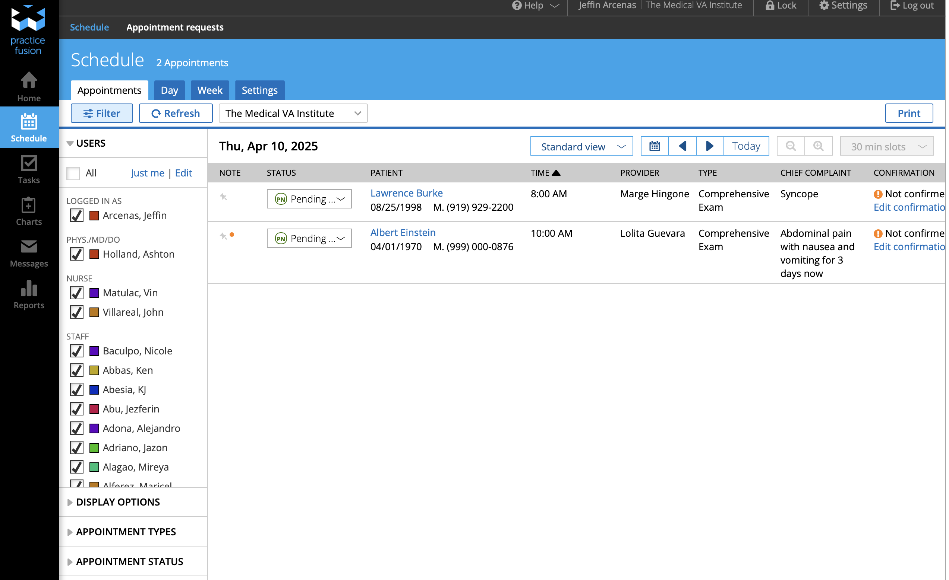Click the green color swatch for Adriano, Jazon
Viewport: 949px width, 580px height.
click(x=94, y=448)
